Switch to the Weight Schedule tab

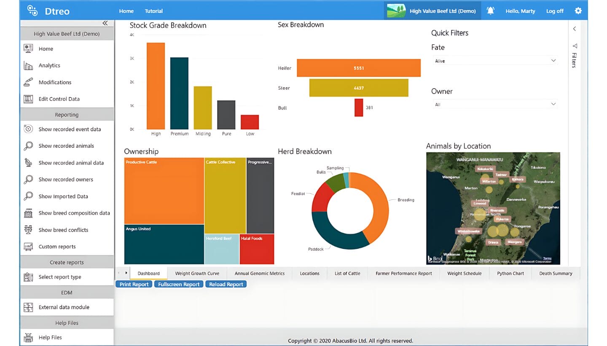(465, 273)
